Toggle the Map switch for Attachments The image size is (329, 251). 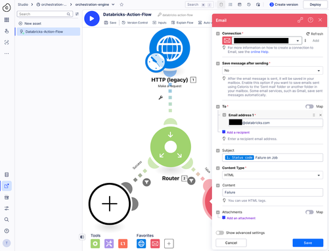click(309, 212)
